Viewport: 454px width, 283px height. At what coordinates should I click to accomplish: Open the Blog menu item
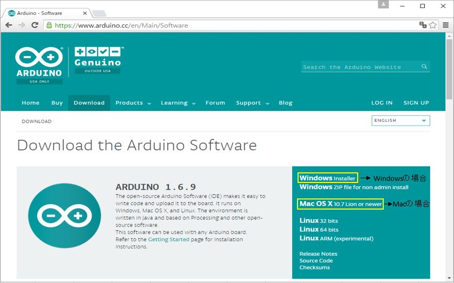285,103
